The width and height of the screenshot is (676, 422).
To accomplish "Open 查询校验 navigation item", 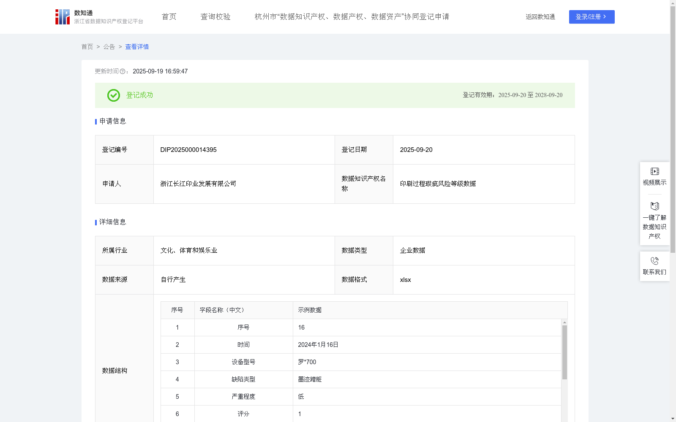I will [215, 17].
